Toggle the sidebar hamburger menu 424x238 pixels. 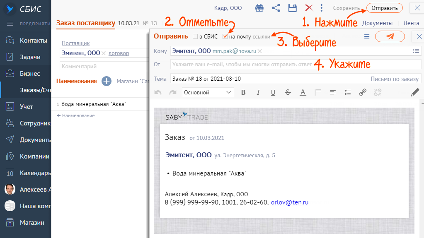(10, 24)
